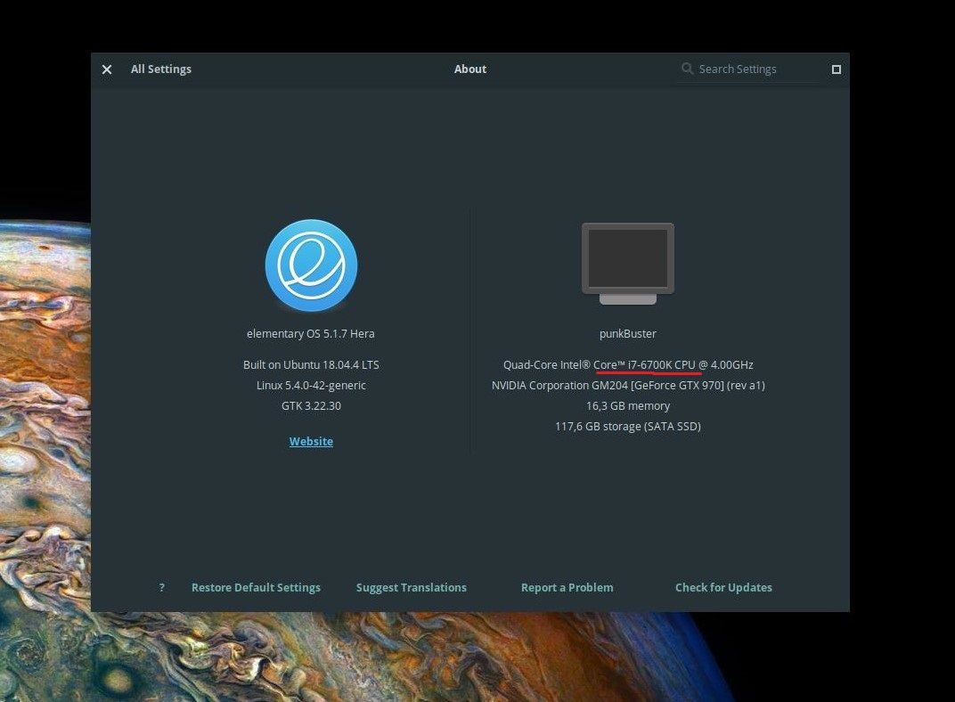Select the text 'elementary OS 5.1.7 Hera'
Screen dimensions: 955x702
[311, 334]
